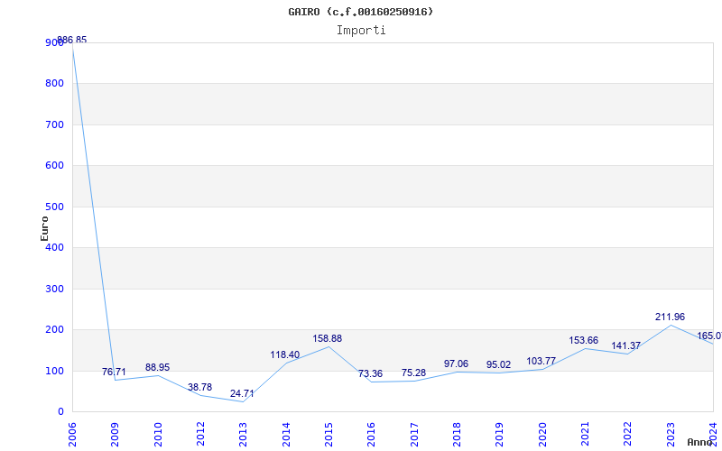
Task: Click the 400 value on Euro axis
Action: coord(54,247)
